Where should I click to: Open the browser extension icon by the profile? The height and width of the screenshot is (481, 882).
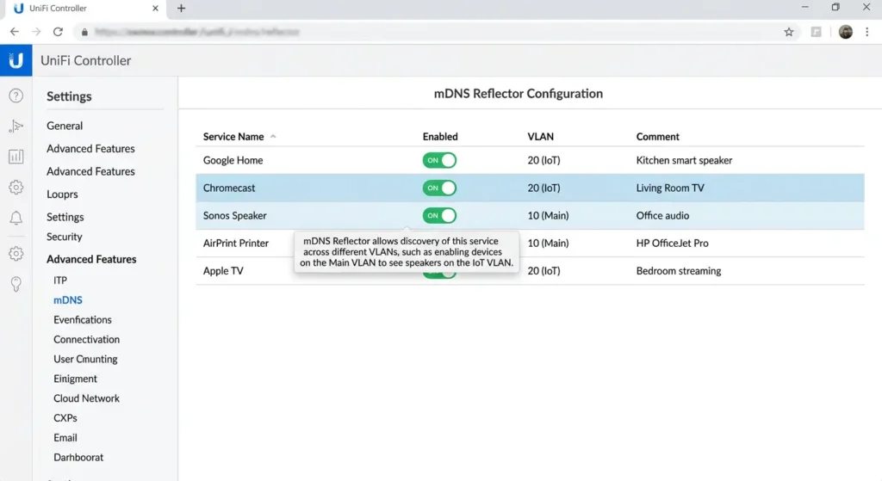[x=817, y=32]
